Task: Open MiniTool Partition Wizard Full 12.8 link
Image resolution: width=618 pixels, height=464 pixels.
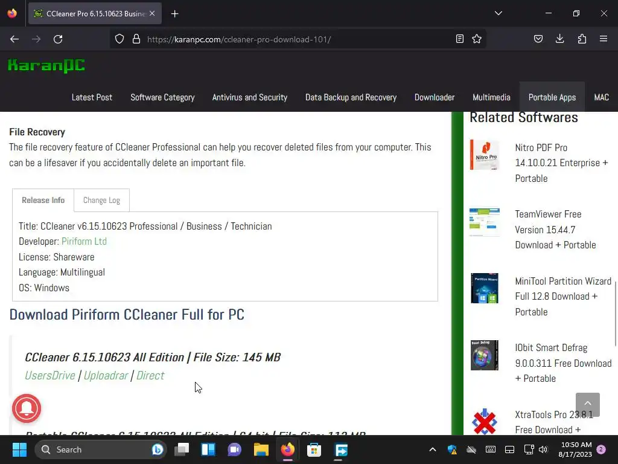Action: click(x=563, y=296)
